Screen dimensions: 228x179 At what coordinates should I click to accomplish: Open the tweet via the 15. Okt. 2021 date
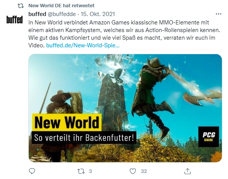tap(98, 14)
